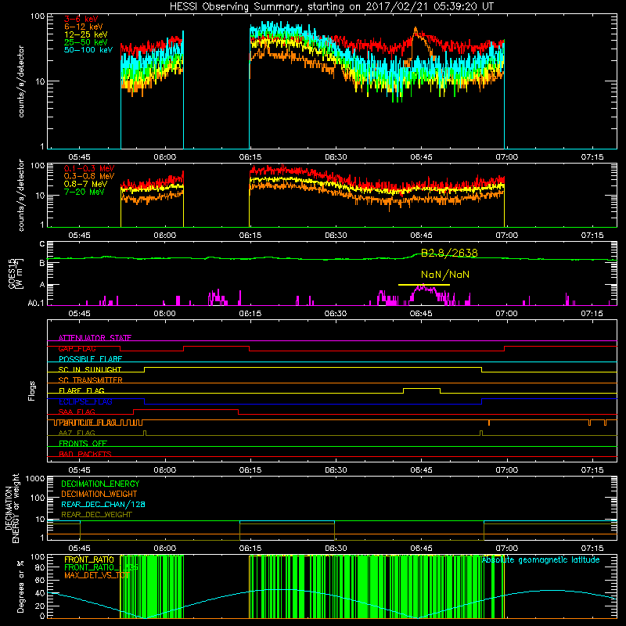Select the FRONTS_OFF flag label
This screenshot has width=626, height=626.
click(x=83, y=443)
